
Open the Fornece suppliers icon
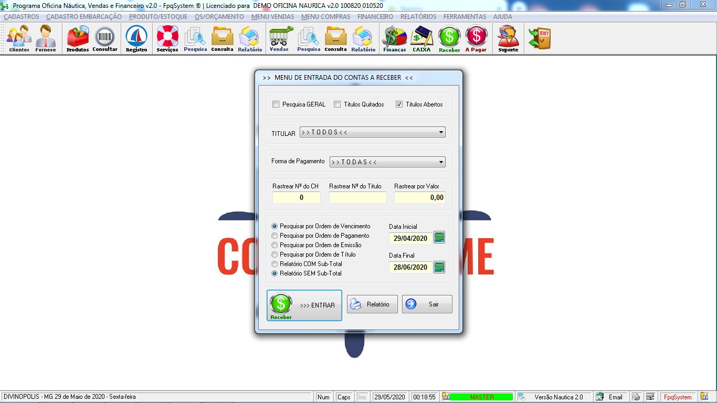46,39
